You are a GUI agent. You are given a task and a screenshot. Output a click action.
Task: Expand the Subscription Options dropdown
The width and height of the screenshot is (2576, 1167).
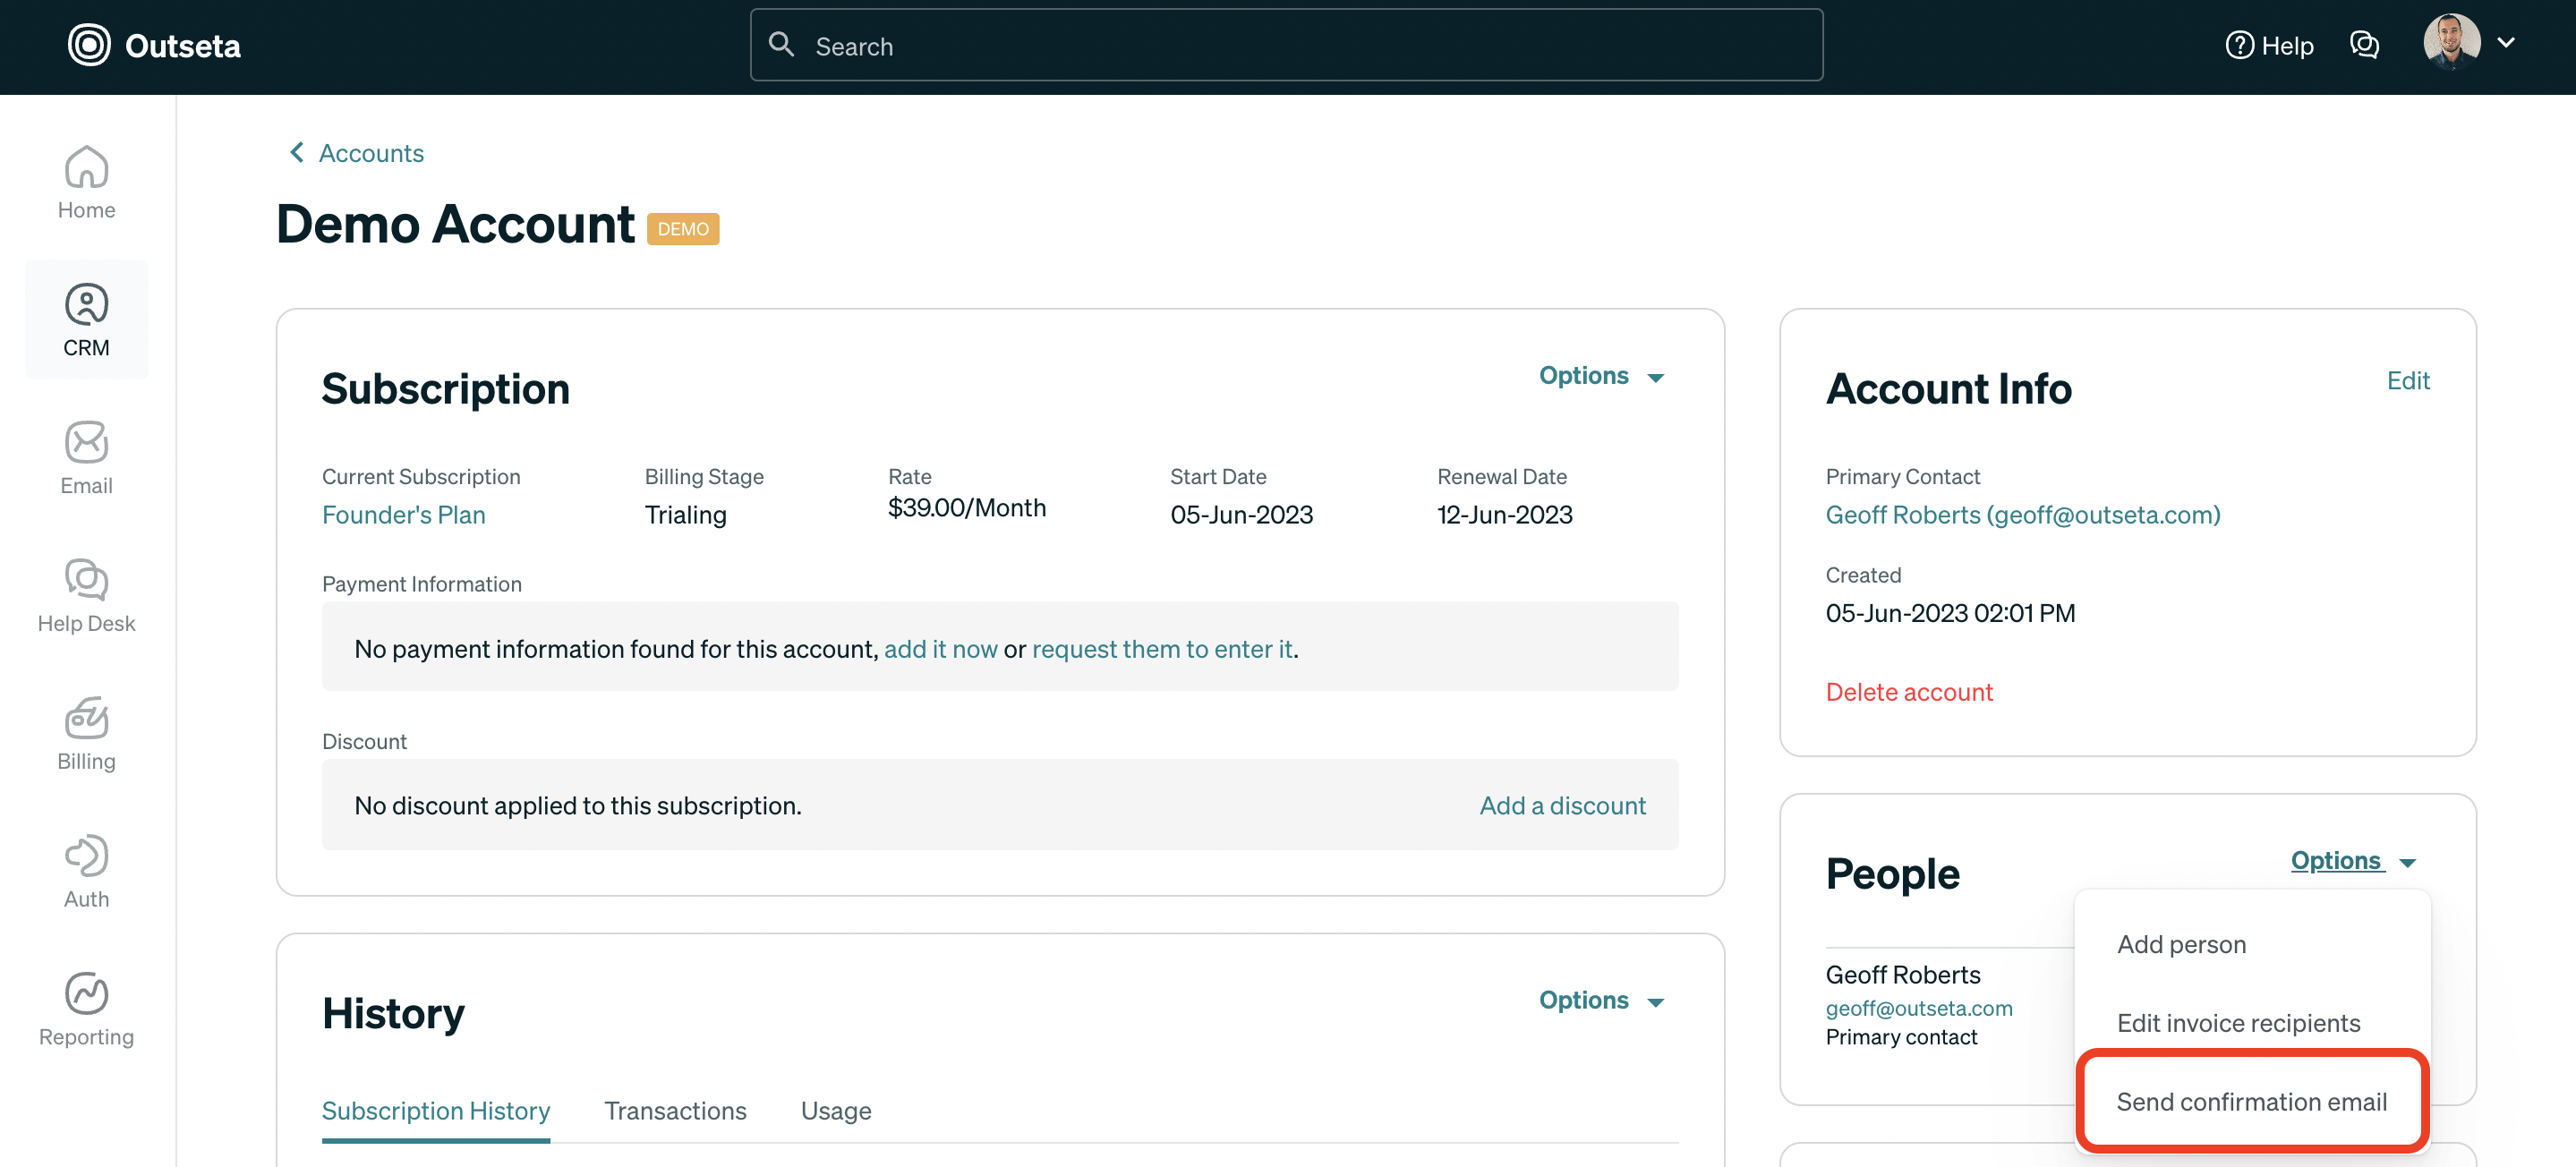1600,376
